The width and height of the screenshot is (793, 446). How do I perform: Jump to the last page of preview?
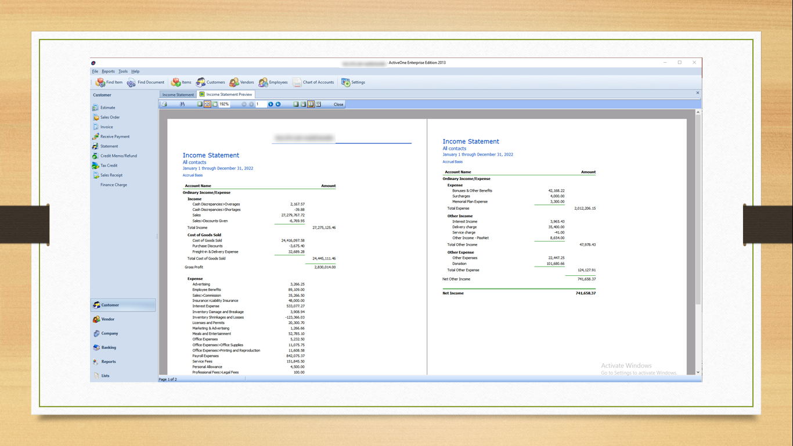click(278, 105)
